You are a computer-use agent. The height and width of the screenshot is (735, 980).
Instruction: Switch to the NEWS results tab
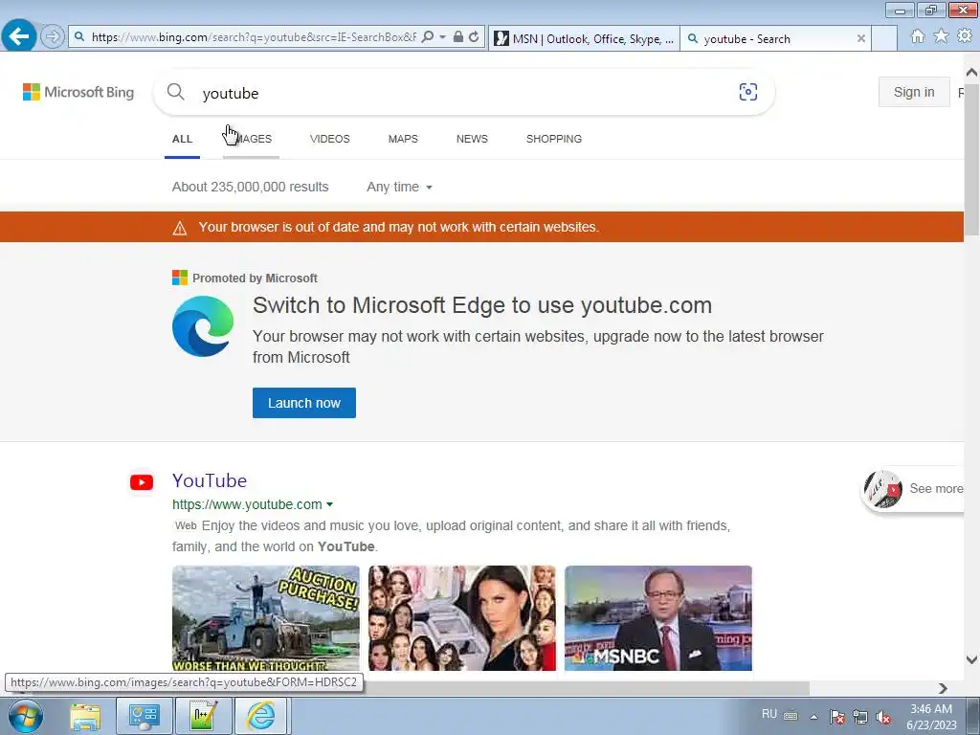(x=472, y=139)
